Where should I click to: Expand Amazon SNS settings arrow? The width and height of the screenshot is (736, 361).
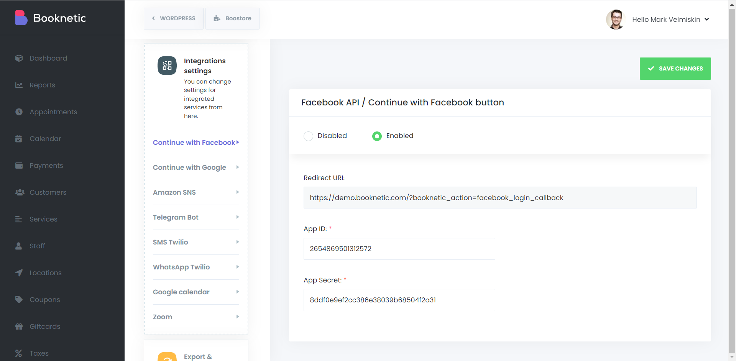tap(238, 192)
